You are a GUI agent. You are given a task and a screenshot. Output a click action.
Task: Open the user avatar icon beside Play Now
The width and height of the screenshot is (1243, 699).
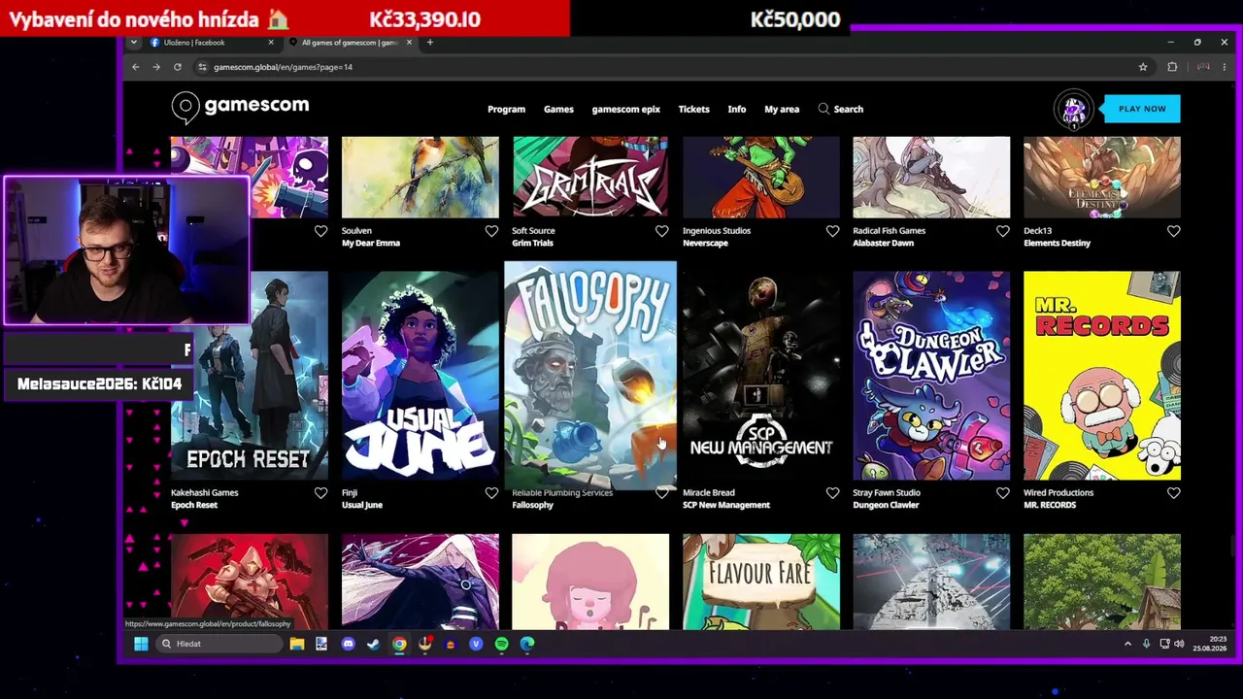click(1073, 109)
